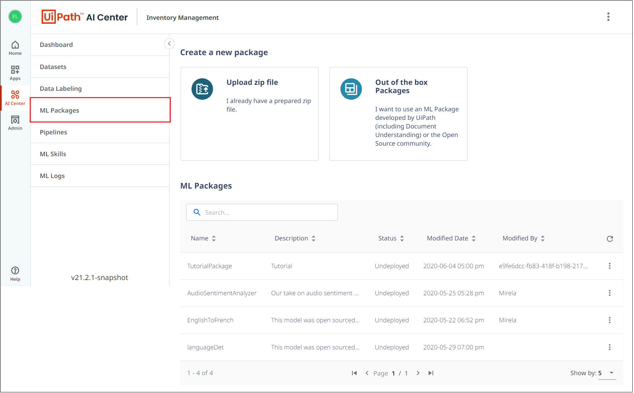Click the e9fe6dcc-fb83 modified-by cell
Image resolution: width=634 pixels, height=393 pixels.
[543, 266]
